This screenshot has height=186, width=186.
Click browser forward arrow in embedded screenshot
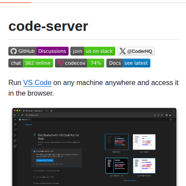18,115
